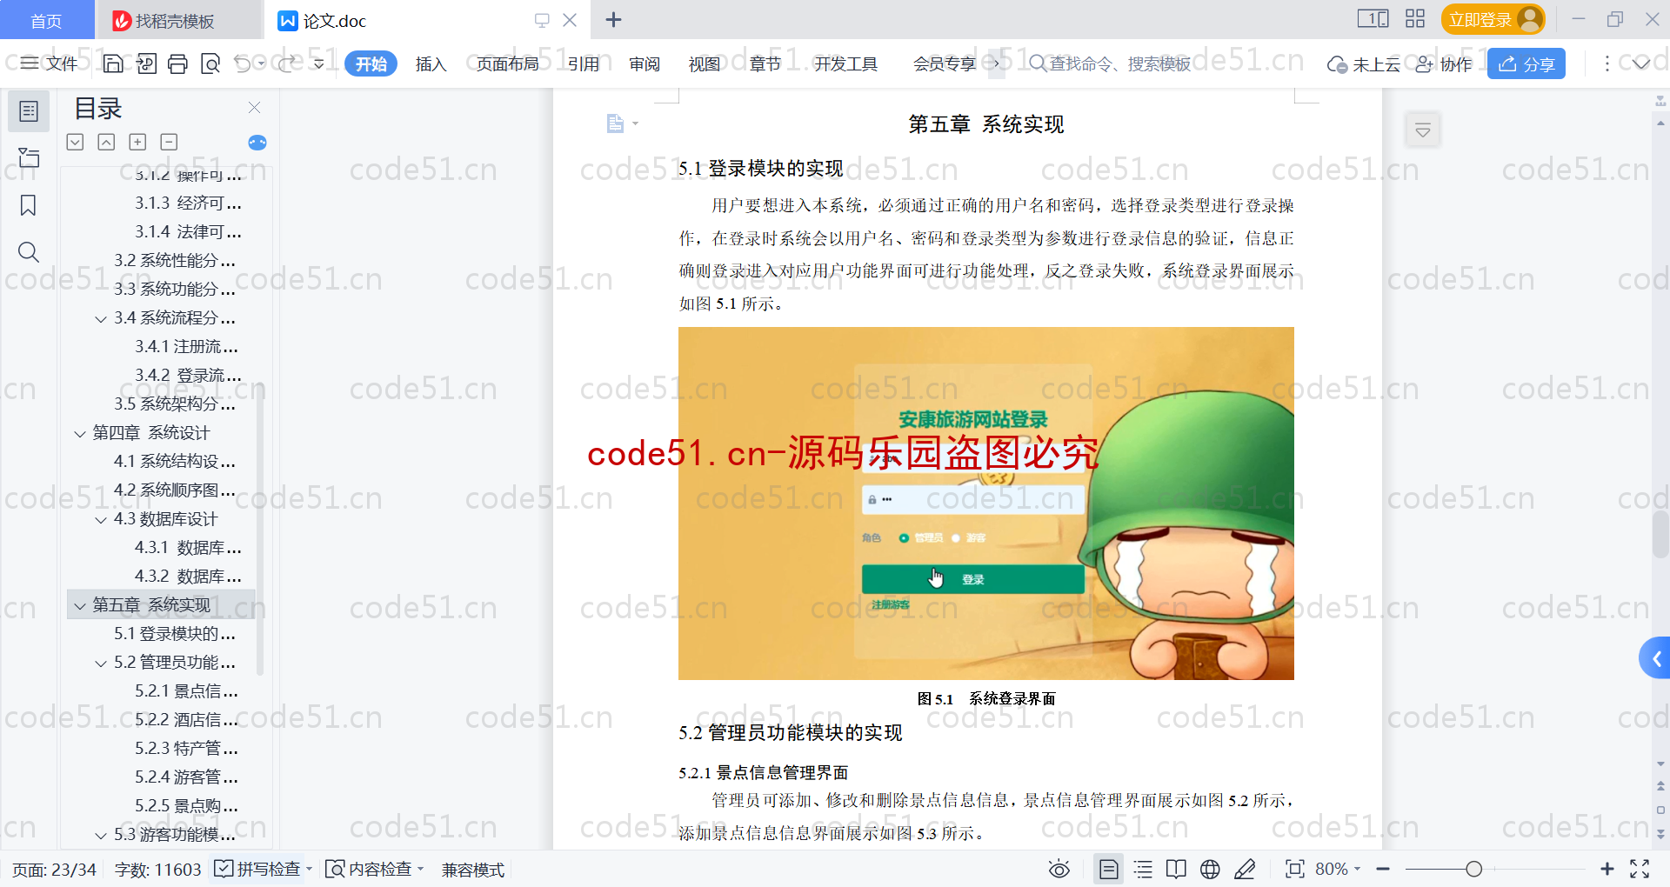Click the Redo arrow
This screenshot has width=1670, height=887.
[286, 63]
